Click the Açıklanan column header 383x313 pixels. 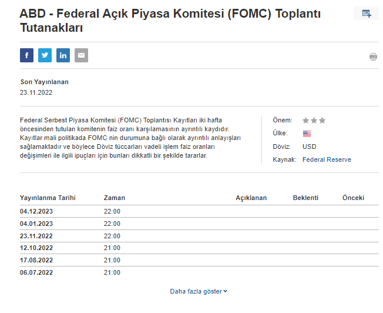tap(251, 198)
